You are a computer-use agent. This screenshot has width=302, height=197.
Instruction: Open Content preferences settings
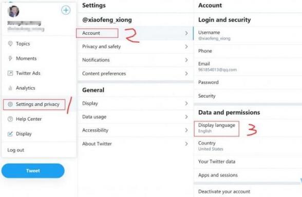point(136,73)
